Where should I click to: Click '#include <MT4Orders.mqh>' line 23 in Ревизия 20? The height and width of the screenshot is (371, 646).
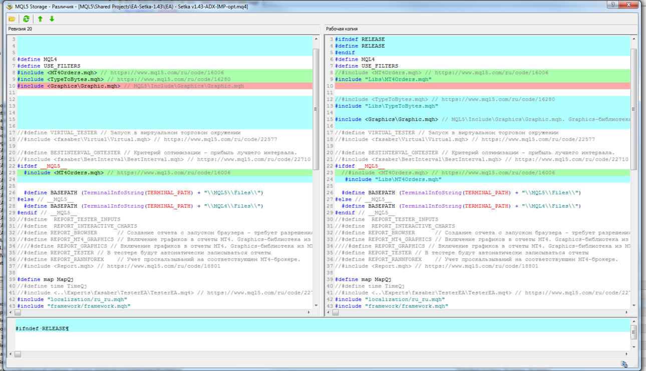[64, 173]
